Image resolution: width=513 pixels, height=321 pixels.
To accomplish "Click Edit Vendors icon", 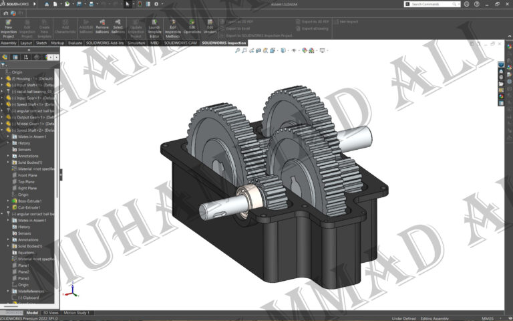I will [210, 29].
